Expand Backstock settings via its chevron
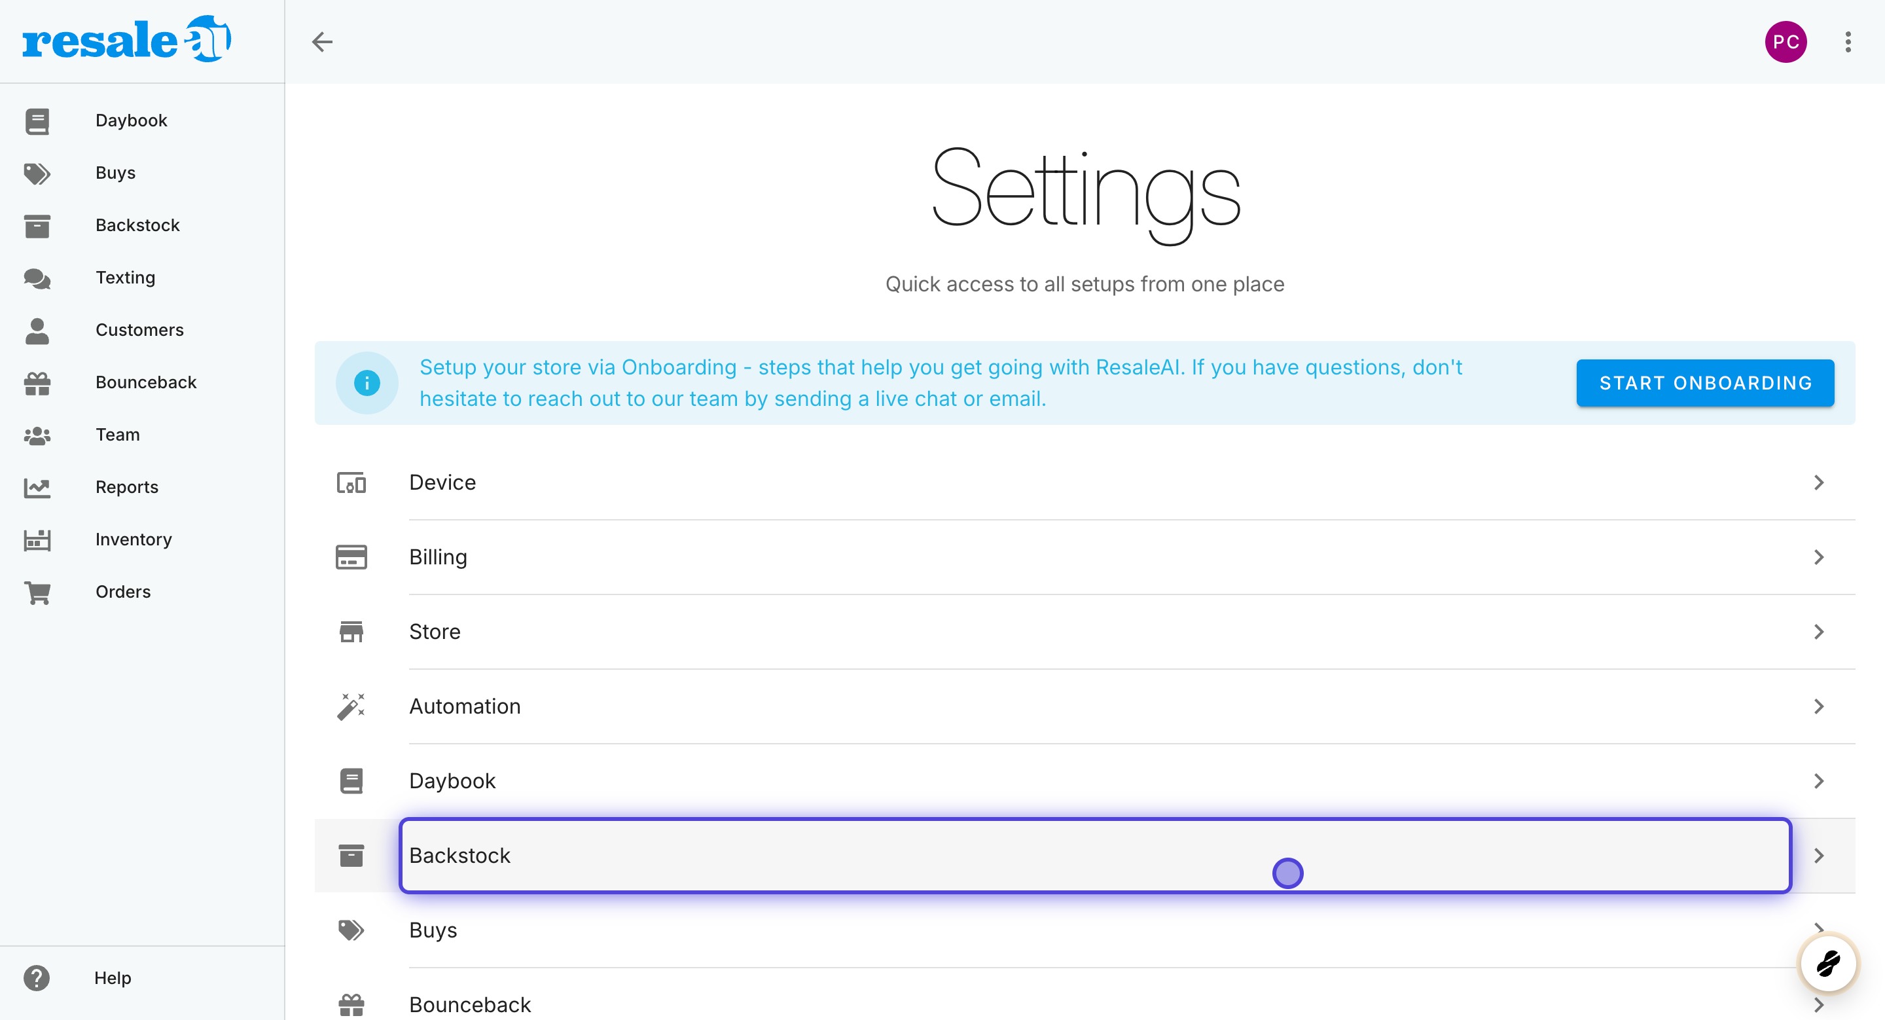1885x1020 pixels. tap(1819, 856)
